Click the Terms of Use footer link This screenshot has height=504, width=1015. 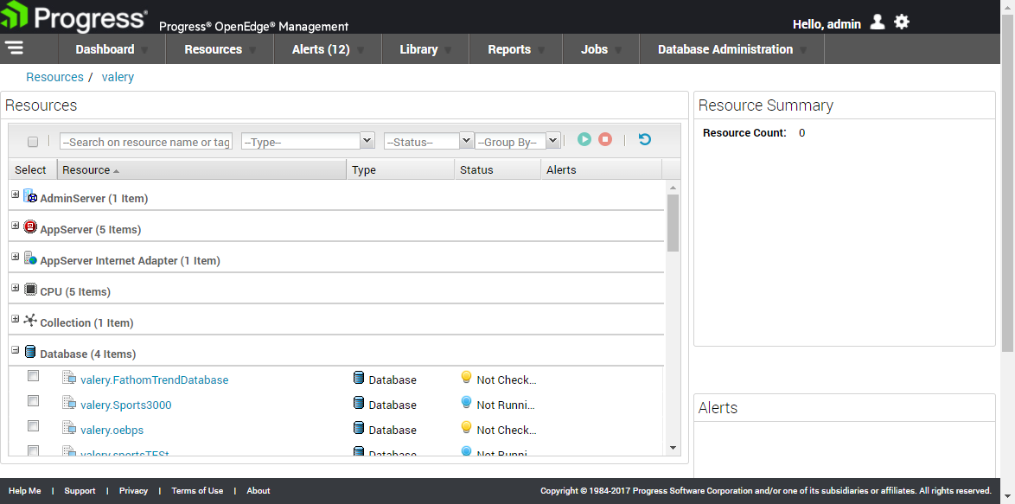197,490
